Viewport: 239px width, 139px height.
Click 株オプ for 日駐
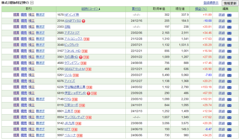click(x=40, y=27)
